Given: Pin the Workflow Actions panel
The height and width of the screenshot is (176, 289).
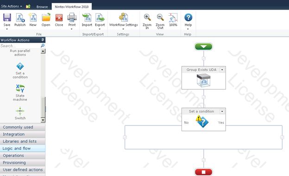Looking at the screenshot, I should coord(43,40).
